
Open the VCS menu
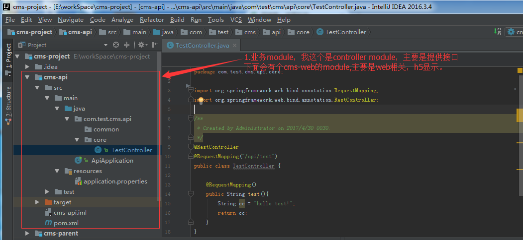236,20
